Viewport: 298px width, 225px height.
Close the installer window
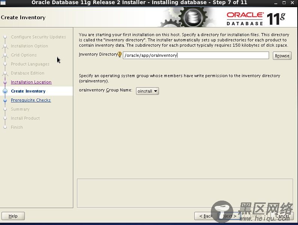point(292,3)
